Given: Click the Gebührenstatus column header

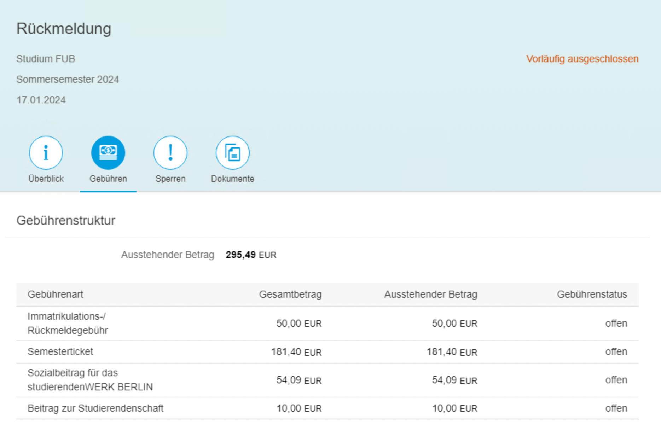Looking at the screenshot, I should point(592,294).
